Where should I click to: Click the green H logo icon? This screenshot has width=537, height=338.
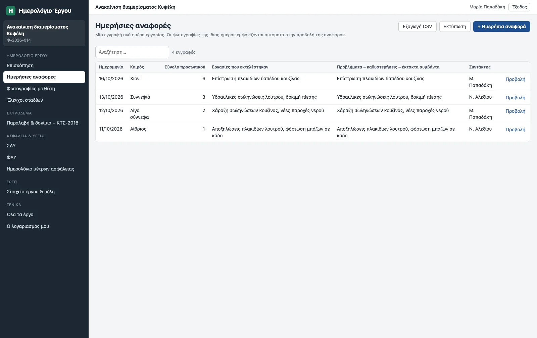(11, 11)
